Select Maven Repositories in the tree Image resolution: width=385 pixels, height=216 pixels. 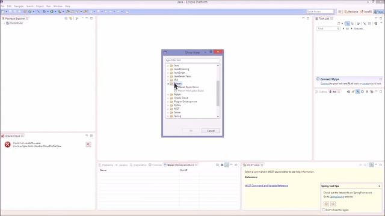point(188,87)
